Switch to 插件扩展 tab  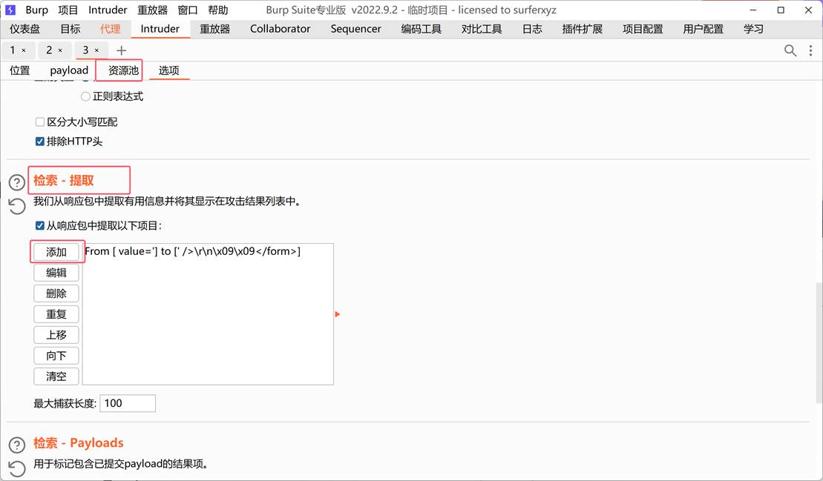tap(583, 29)
